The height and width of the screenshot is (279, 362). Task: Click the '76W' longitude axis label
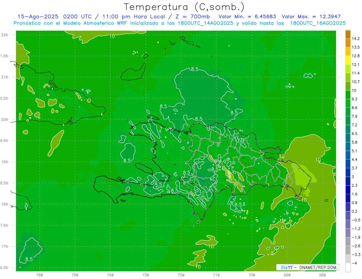coord(40,275)
